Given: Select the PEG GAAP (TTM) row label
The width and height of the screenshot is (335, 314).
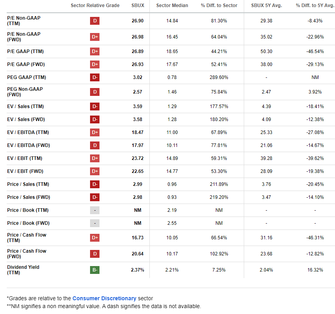Looking at the screenshot, I should pyautogui.click(x=26, y=77).
